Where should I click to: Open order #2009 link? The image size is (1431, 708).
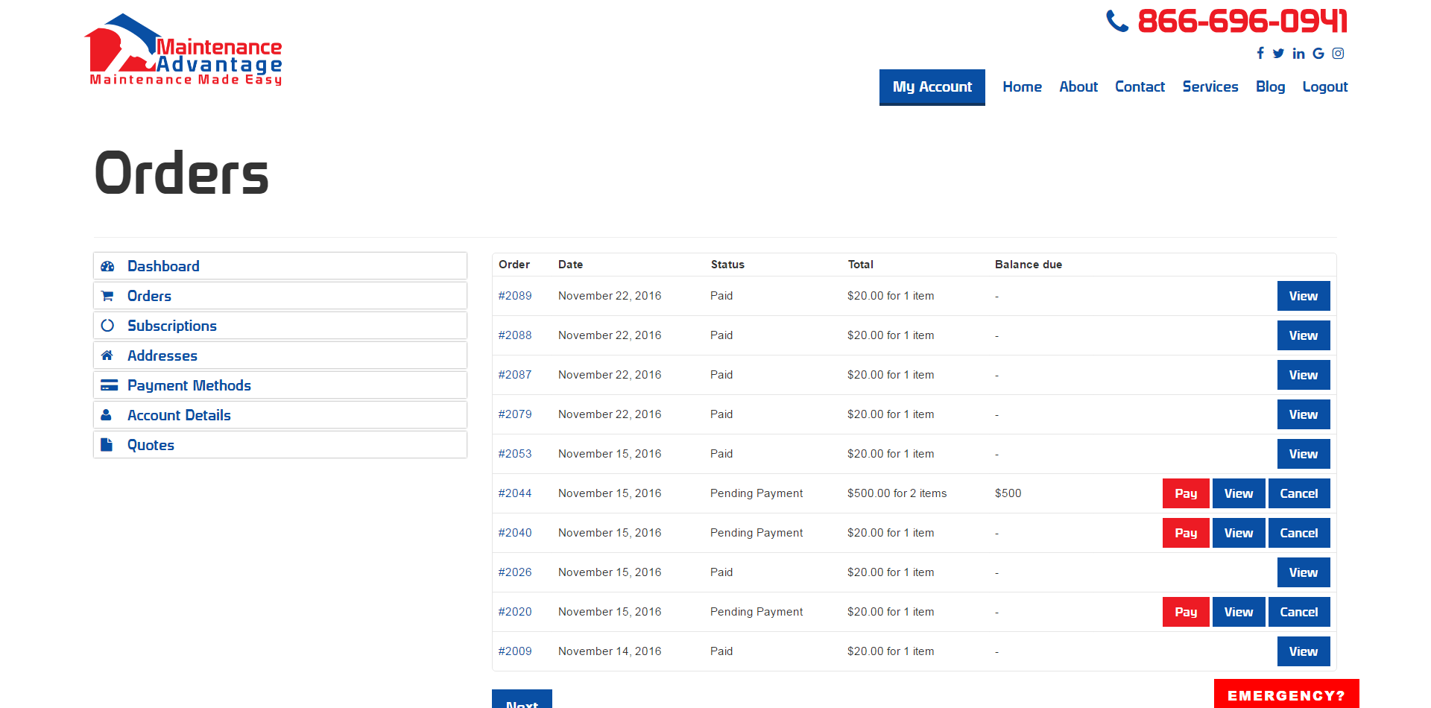pos(515,651)
